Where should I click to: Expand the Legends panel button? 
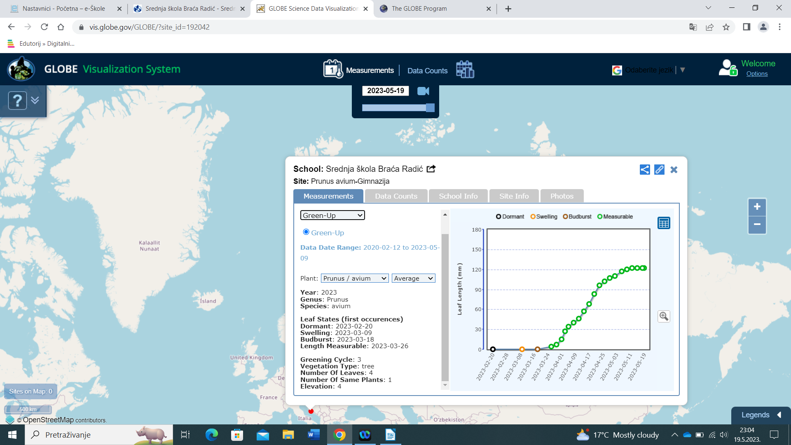point(761,415)
